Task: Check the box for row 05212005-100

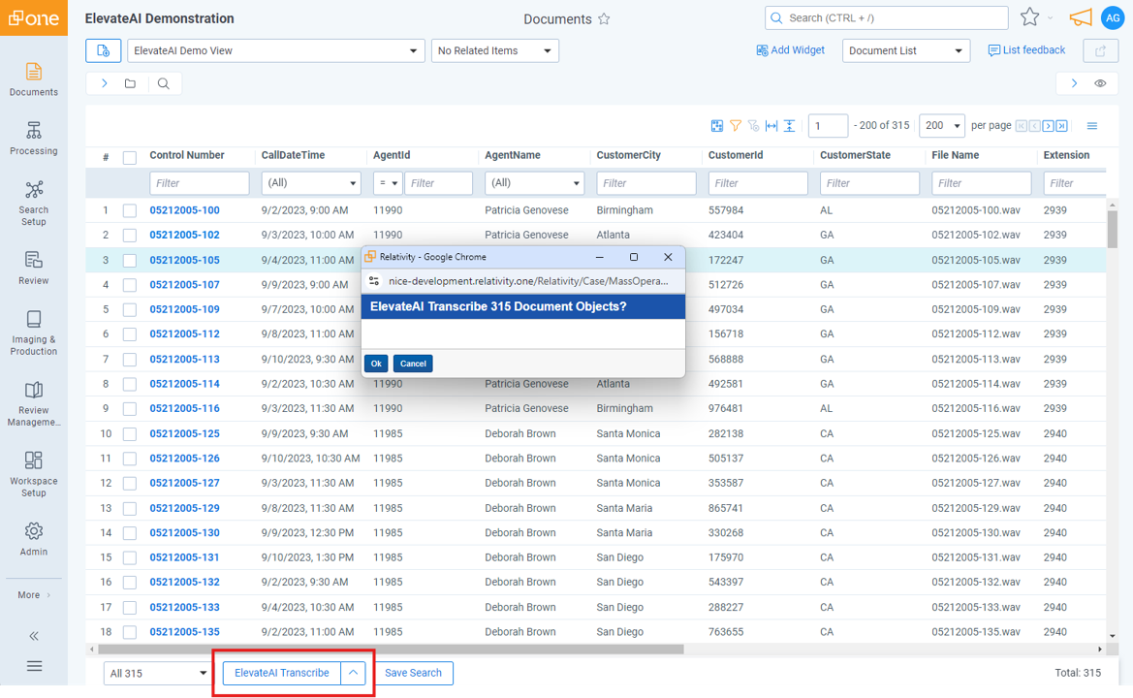Action: click(130, 211)
